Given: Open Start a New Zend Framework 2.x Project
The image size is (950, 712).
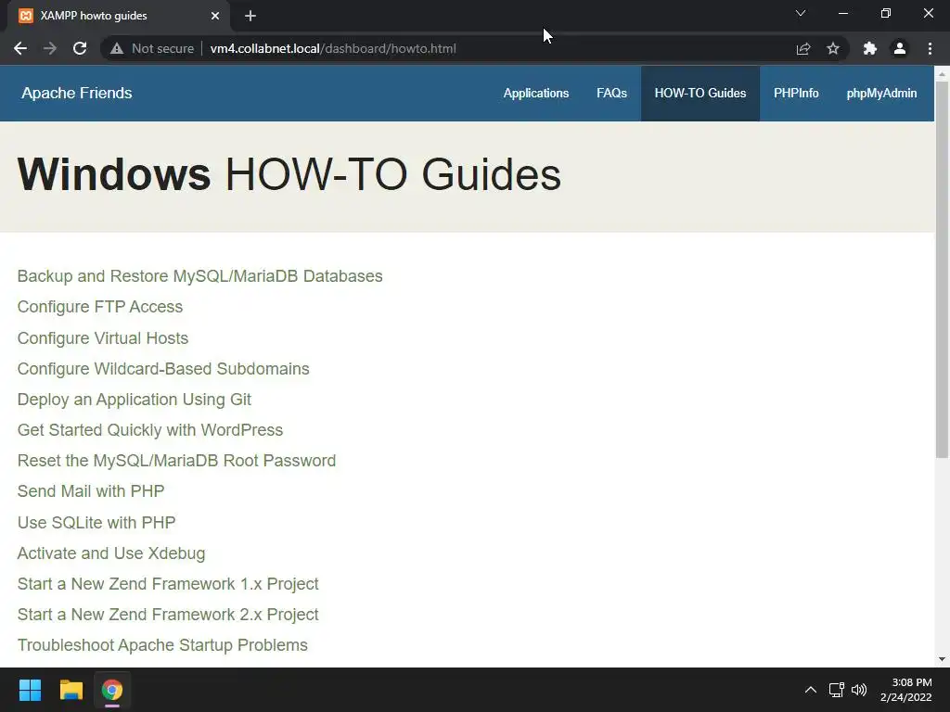Looking at the screenshot, I should click(x=168, y=615).
